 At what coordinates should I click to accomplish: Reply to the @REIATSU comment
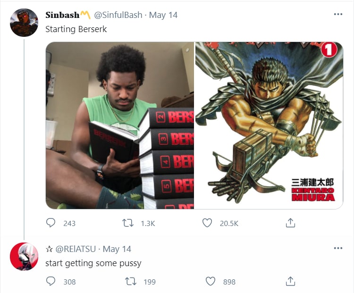pyautogui.click(x=51, y=281)
